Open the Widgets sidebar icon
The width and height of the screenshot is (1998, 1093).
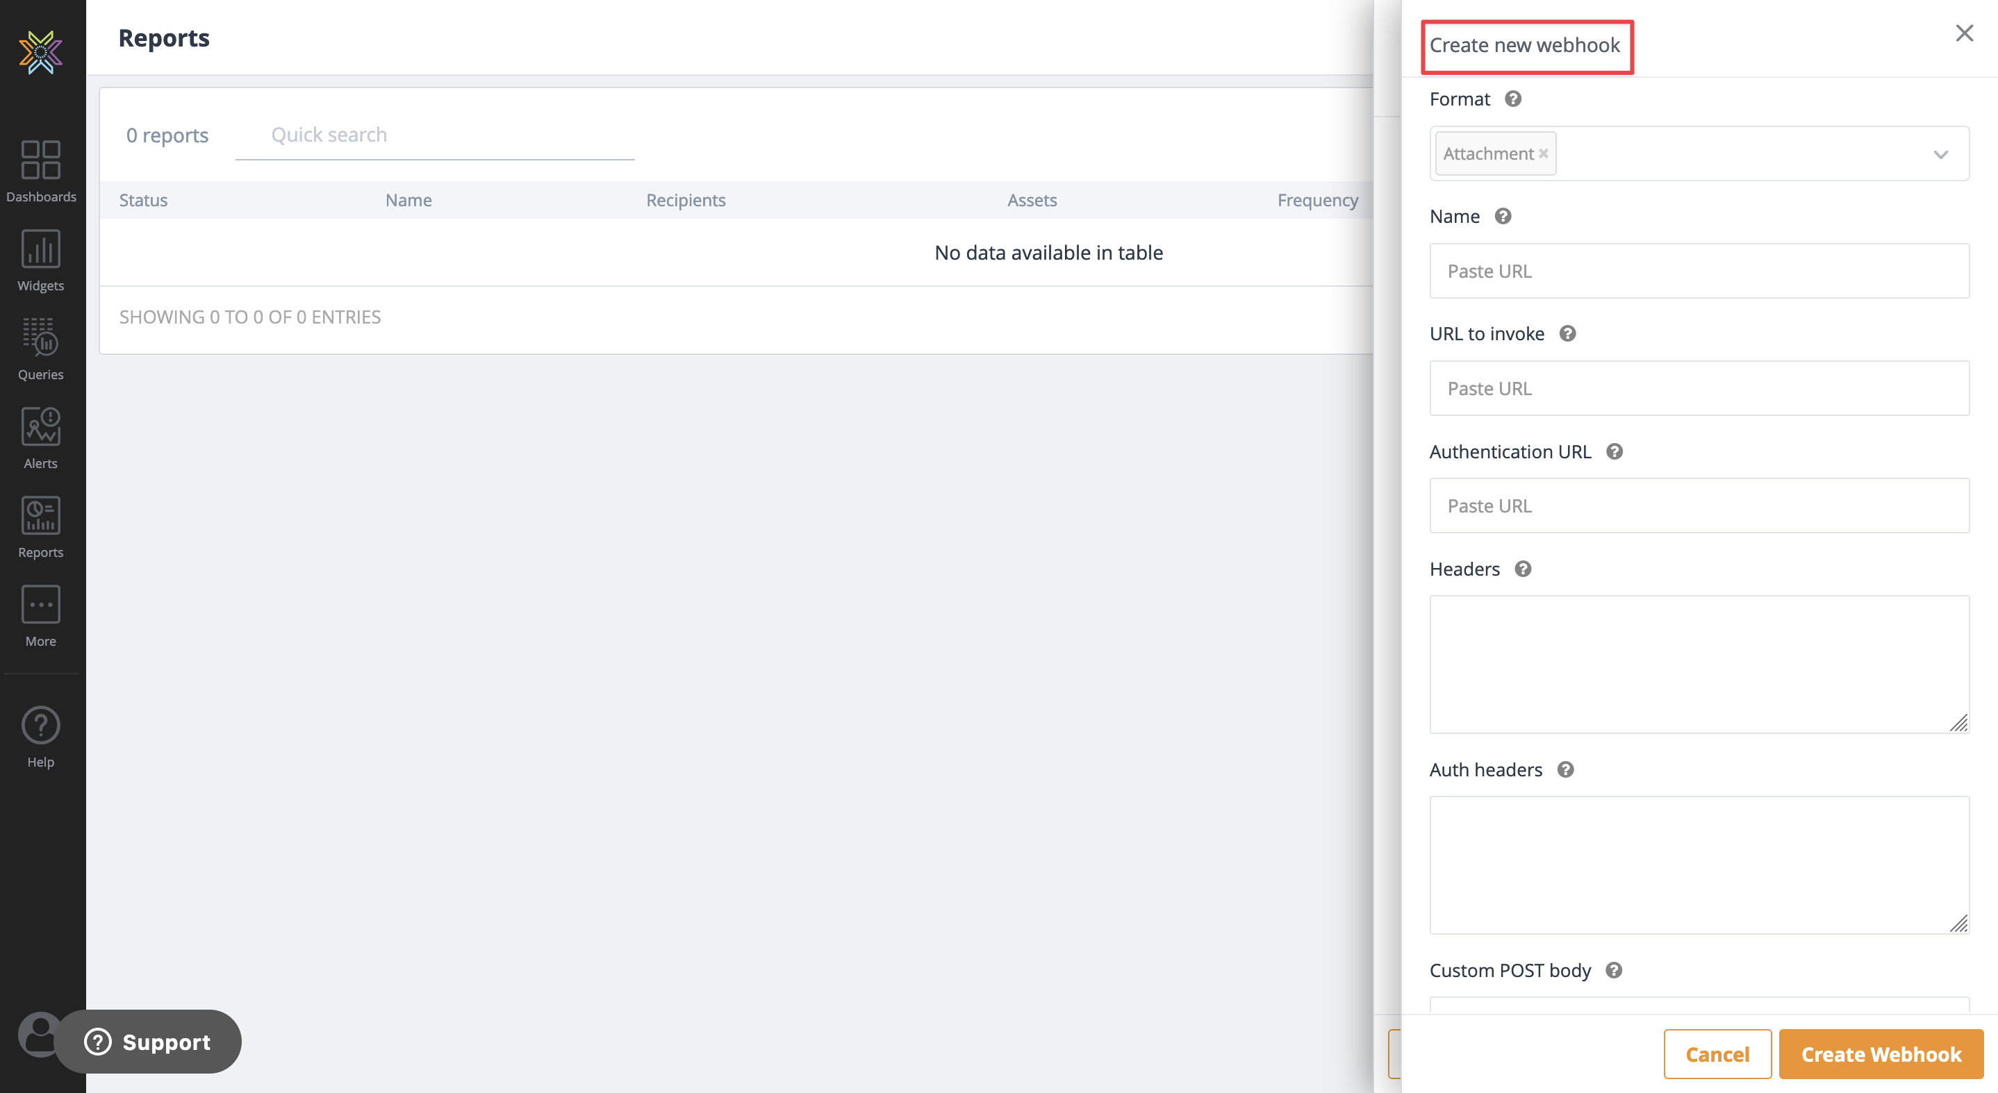[40, 249]
